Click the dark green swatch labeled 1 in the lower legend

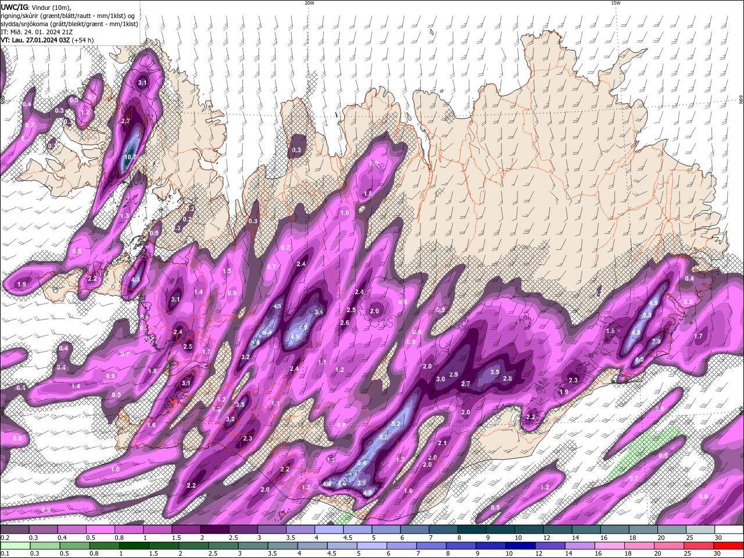coord(133,546)
